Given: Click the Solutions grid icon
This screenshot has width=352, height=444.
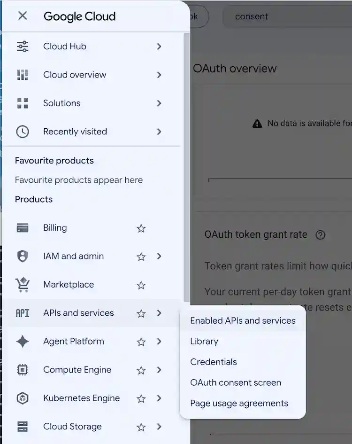Looking at the screenshot, I should 23,103.
